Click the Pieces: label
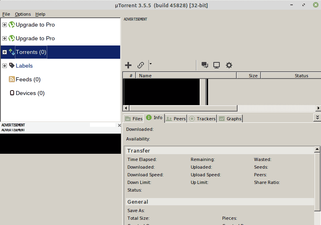The width and height of the screenshot is (321, 225). 229,218
